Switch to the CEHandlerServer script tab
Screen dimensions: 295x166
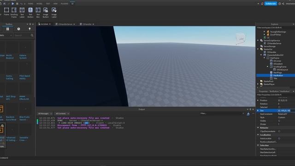click(65, 24)
